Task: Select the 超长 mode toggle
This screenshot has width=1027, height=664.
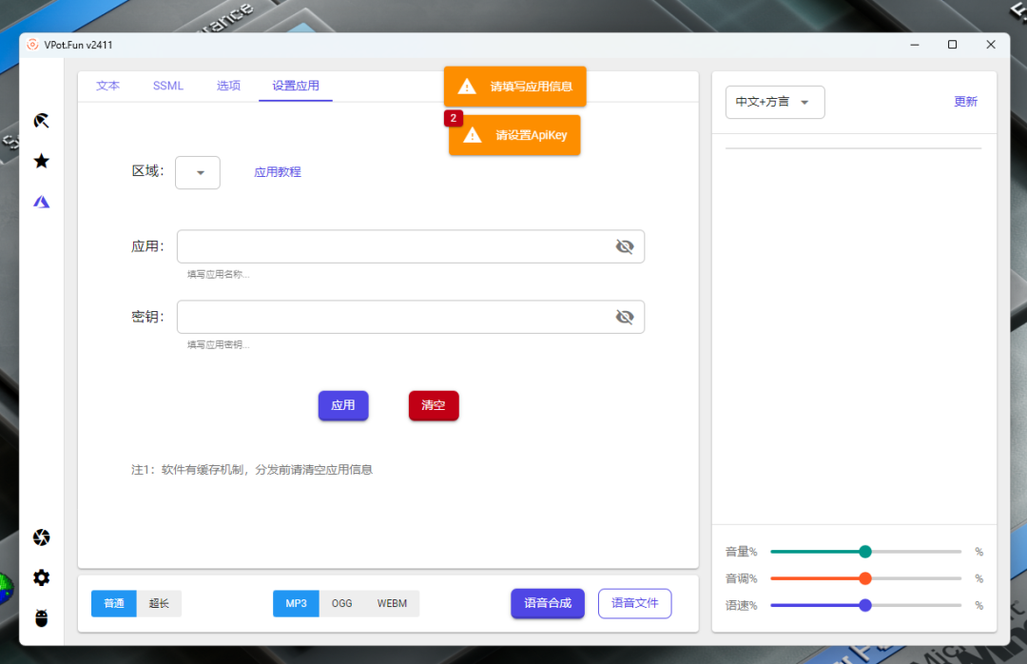Action: tap(159, 604)
